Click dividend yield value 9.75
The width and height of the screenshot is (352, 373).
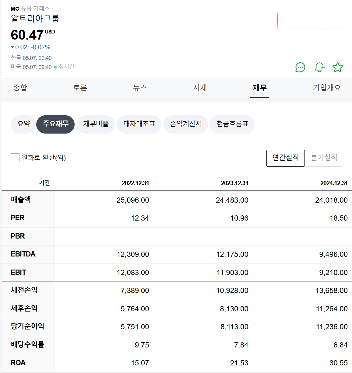point(142,345)
